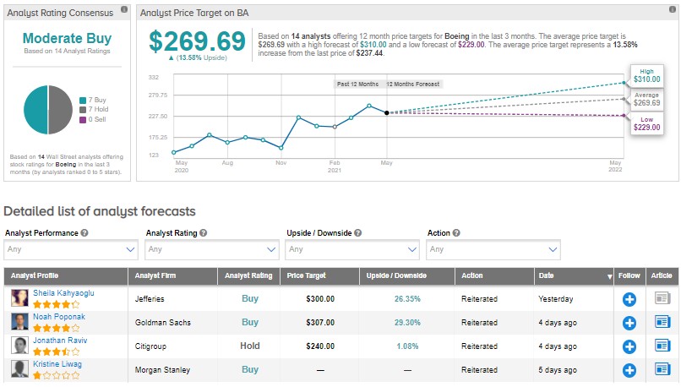
Task: Follow Jonathan Raviv using plus icon
Action: click(629, 346)
